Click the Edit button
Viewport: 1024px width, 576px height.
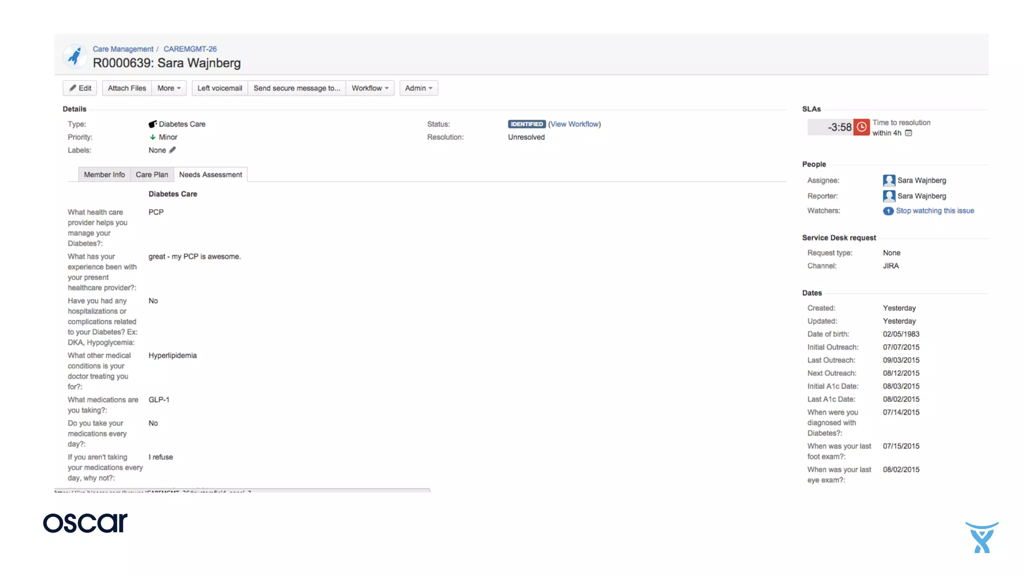click(x=80, y=88)
